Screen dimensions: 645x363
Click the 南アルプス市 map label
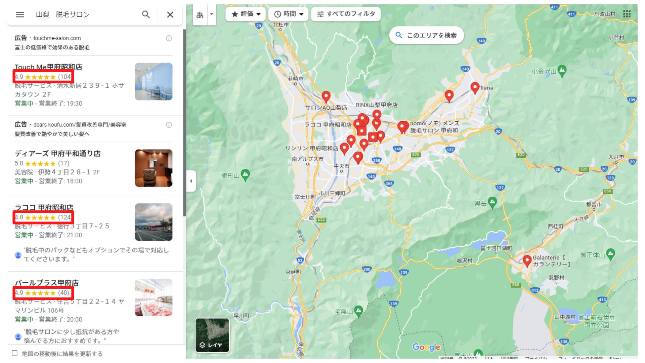pos(307,159)
